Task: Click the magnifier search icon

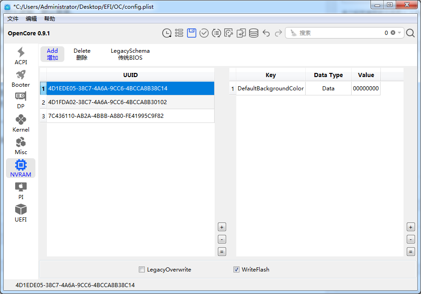Action: click(x=410, y=33)
